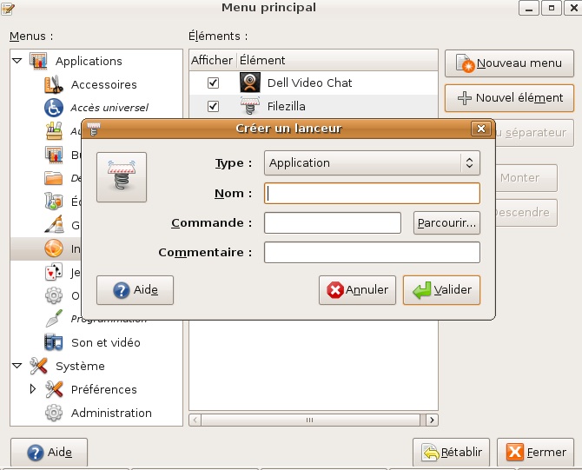This screenshot has height=470, width=582.
Task: Expand the Préférences subtree arrow
Action: click(33, 389)
